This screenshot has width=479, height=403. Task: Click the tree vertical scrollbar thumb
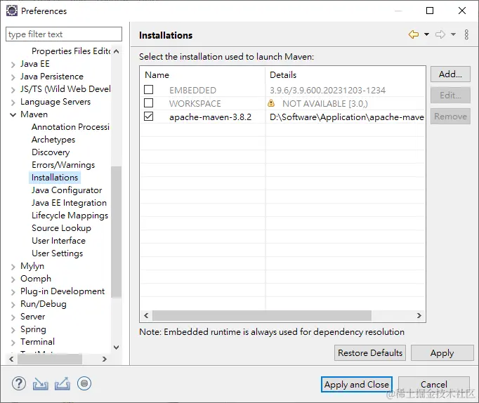(116, 232)
